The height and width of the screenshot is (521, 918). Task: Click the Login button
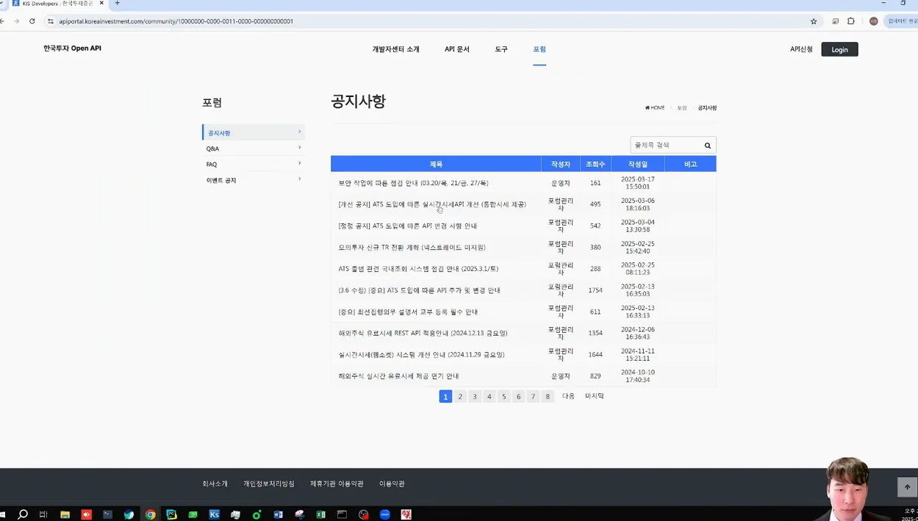[839, 49]
